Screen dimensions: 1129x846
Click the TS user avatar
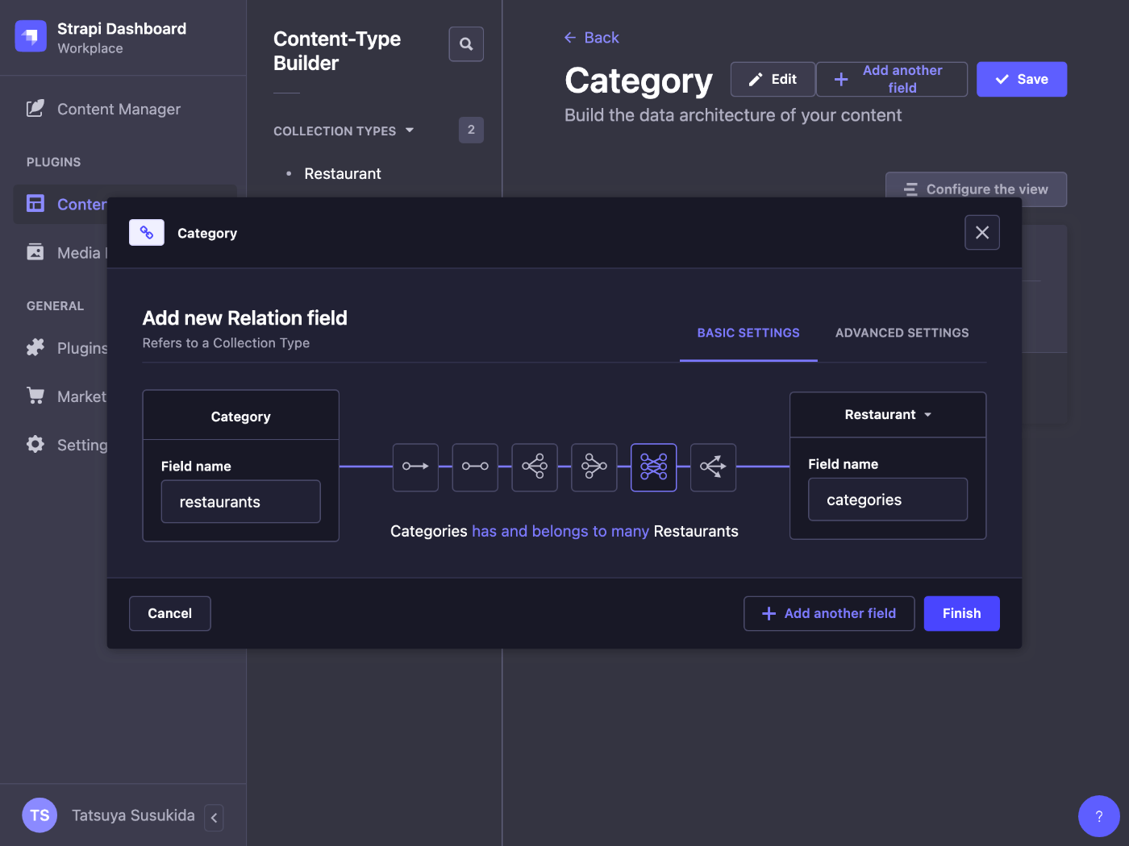[40, 815]
